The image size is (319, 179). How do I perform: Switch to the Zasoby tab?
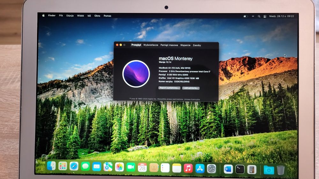[x=197, y=45]
